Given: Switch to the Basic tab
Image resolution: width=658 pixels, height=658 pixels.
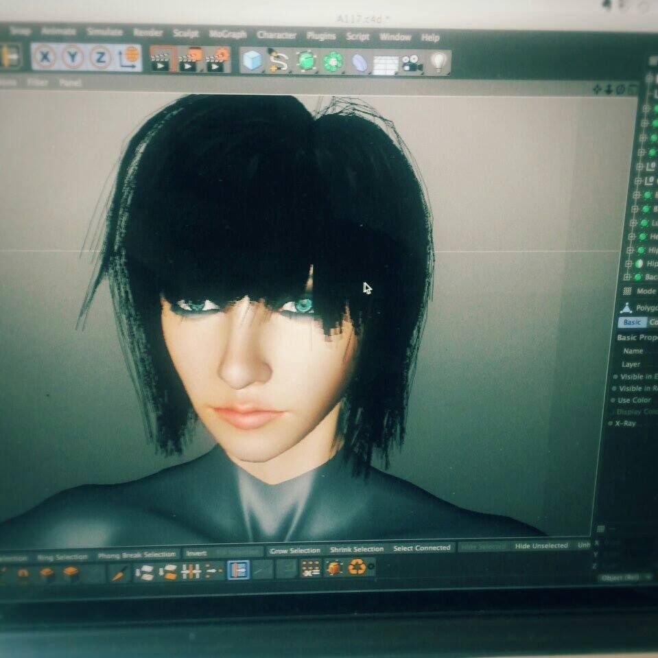Looking at the screenshot, I should pos(632,322).
